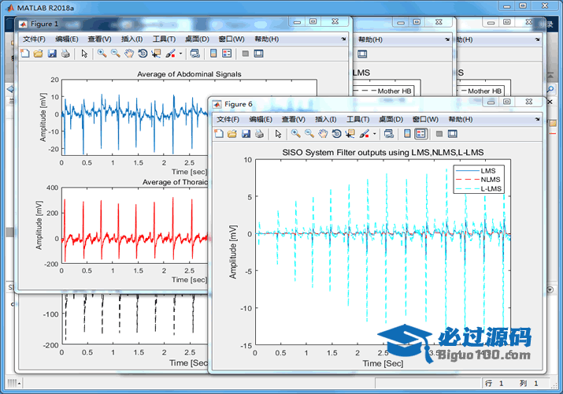Click dock arrow in the middle background figure
The height and width of the screenshot is (394, 563).
447,39
